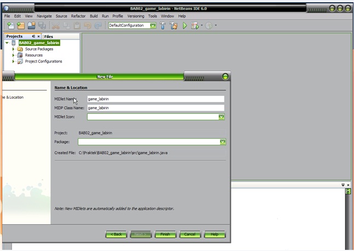Click the Copy toolbar icon

(x=66, y=26)
